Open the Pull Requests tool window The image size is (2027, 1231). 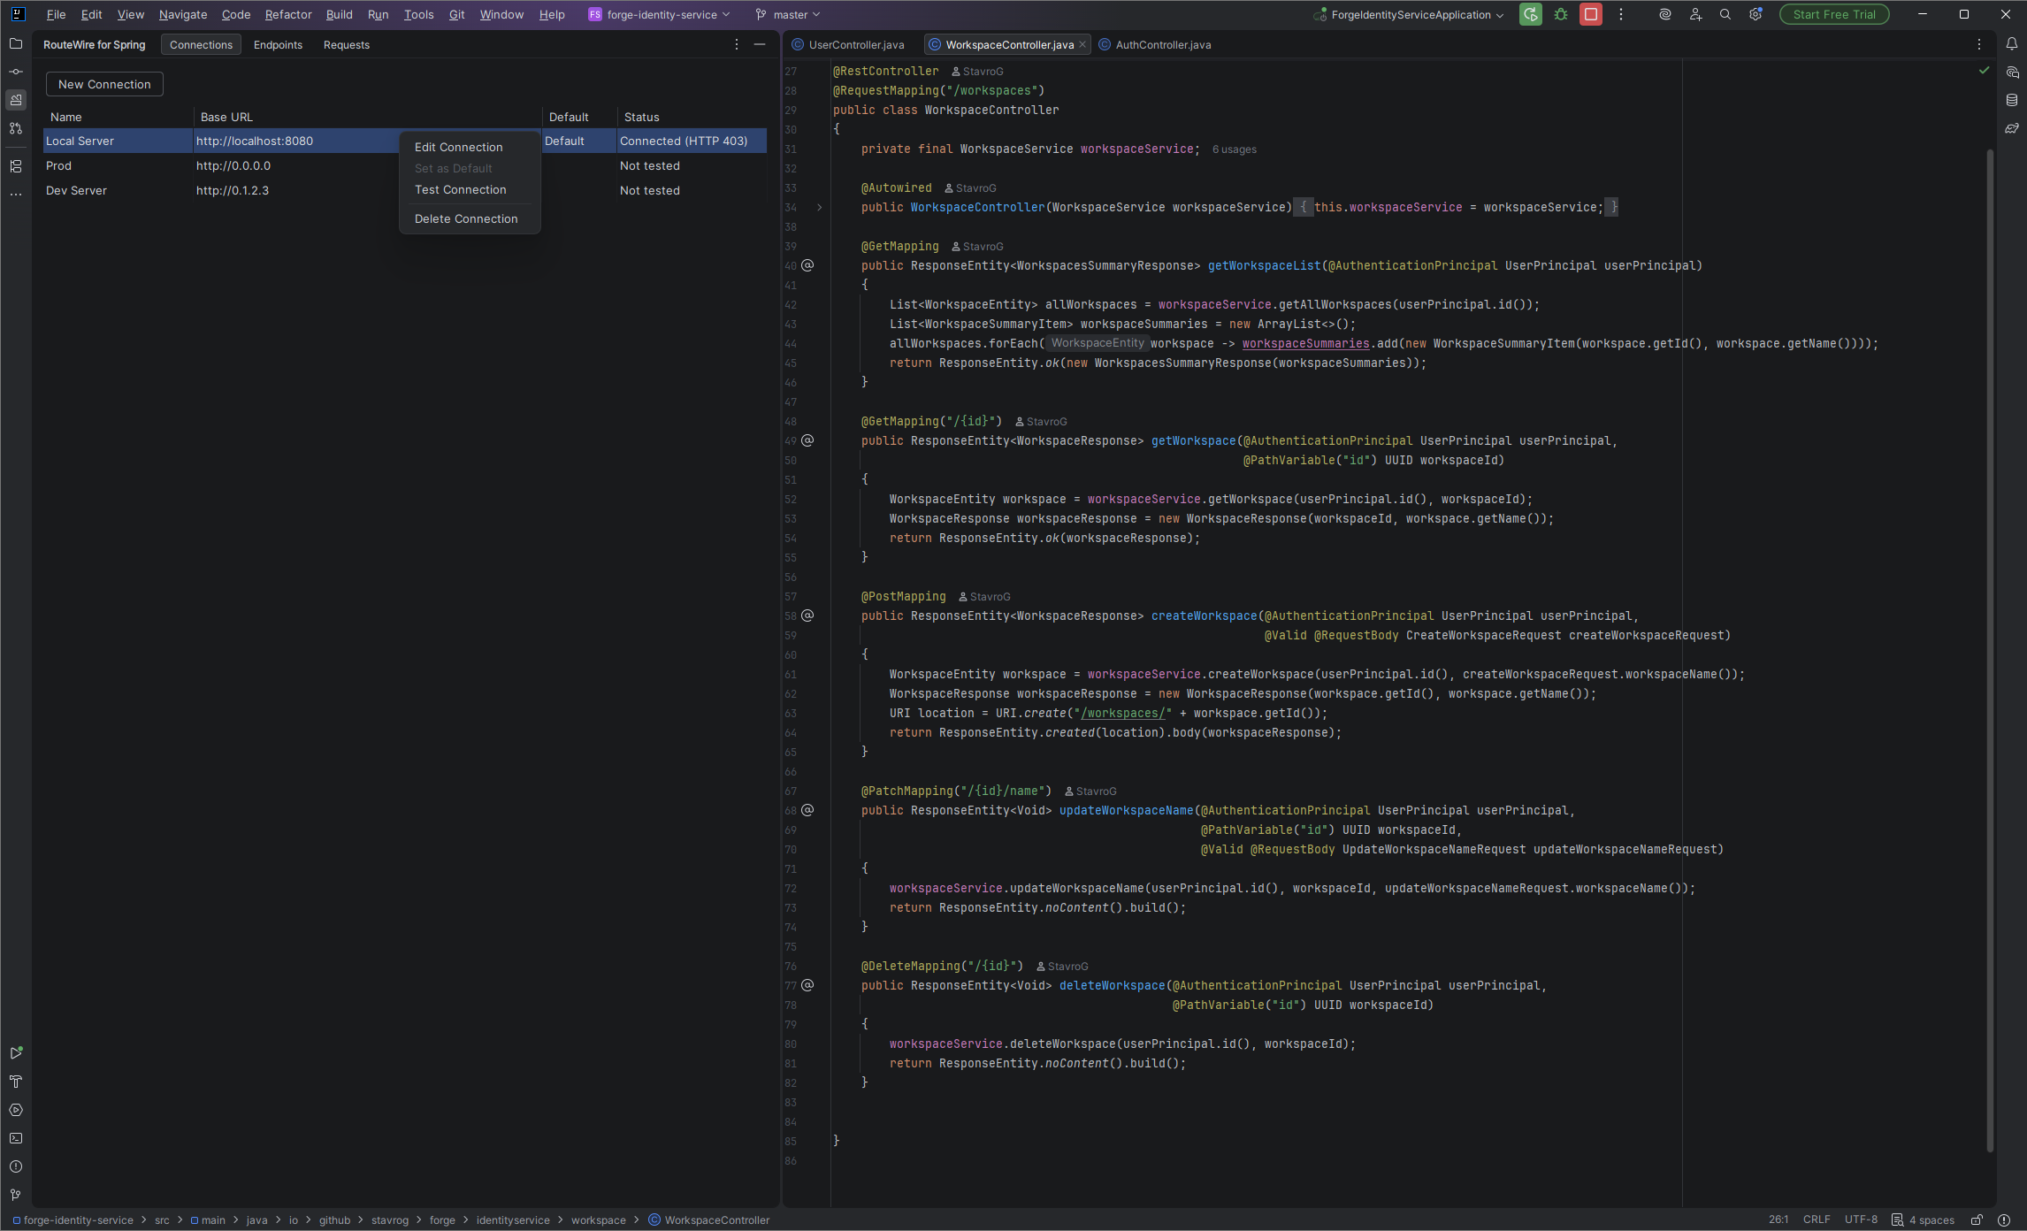[16, 128]
